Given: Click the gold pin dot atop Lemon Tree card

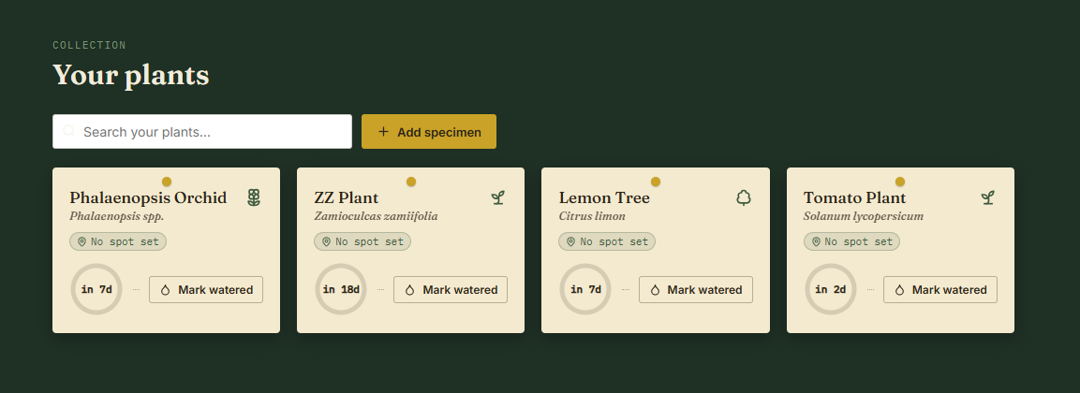Looking at the screenshot, I should (656, 182).
